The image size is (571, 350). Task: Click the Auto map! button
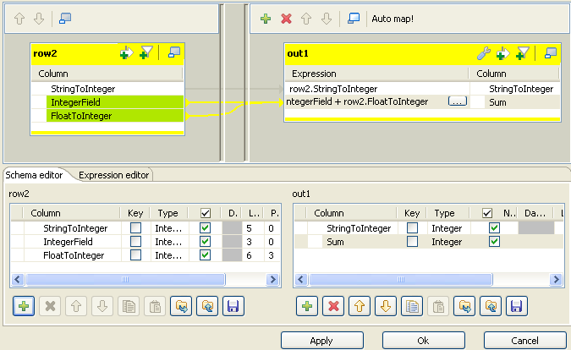pyautogui.click(x=393, y=18)
